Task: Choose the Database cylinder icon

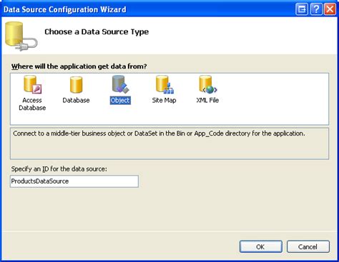Action: (x=77, y=85)
